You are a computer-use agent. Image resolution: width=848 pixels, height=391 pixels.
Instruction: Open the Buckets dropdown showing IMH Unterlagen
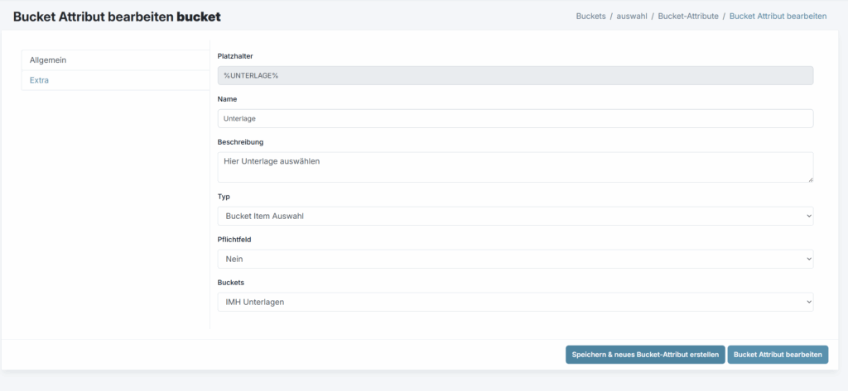pyautogui.click(x=514, y=303)
